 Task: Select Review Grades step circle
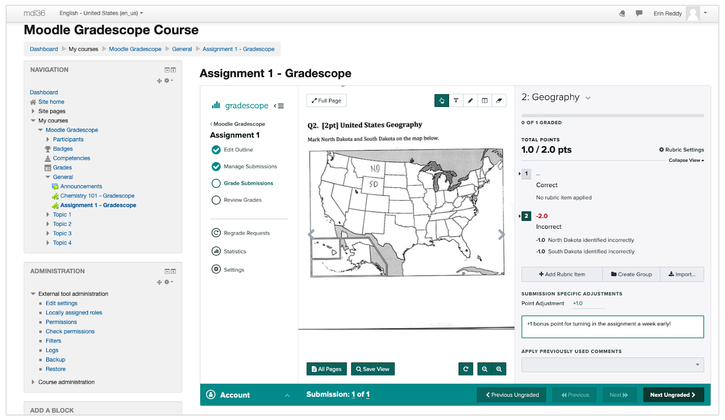pos(216,200)
